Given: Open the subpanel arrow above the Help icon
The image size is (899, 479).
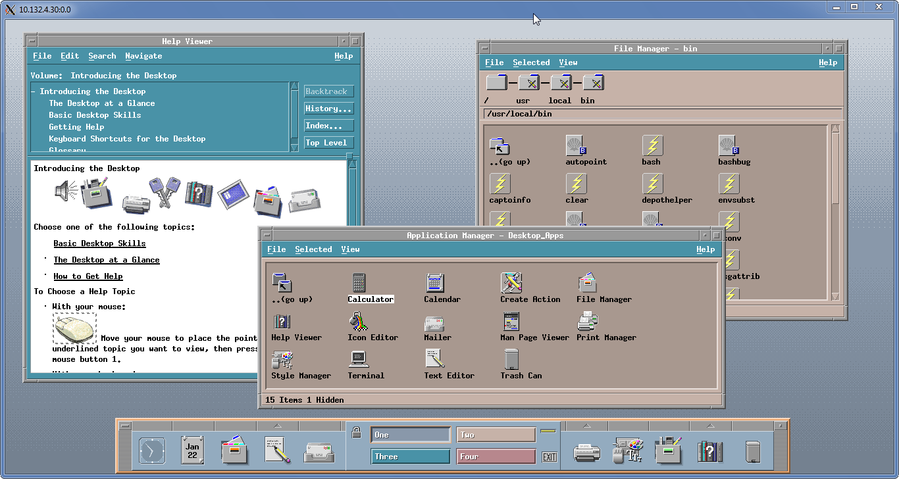Looking at the screenshot, I should (709, 425).
